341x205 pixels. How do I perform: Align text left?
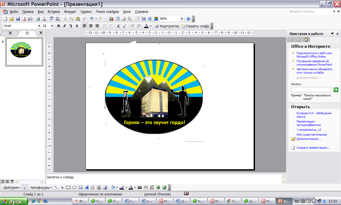pyautogui.click(x=85, y=26)
